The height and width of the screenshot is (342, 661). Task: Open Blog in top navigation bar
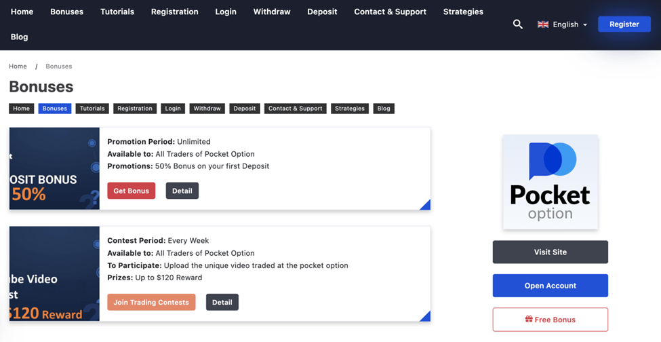coord(20,37)
